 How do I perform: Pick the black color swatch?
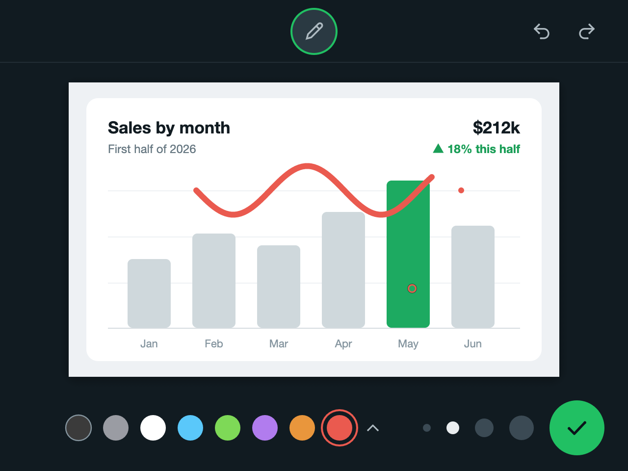pyautogui.click(x=78, y=428)
